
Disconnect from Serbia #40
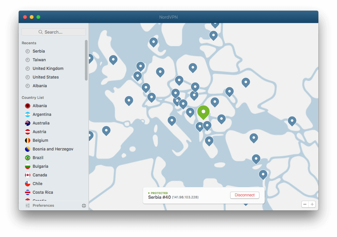tap(244, 195)
